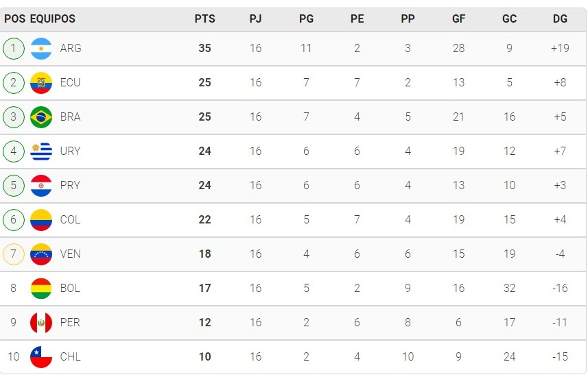Image resolution: width=588 pixels, height=377 pixels.
Task: Open the Uruguay flag icon
Action: 41,151
